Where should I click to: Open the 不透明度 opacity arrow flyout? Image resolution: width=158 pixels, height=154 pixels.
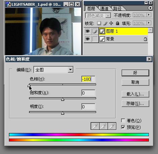coord(149,15)
